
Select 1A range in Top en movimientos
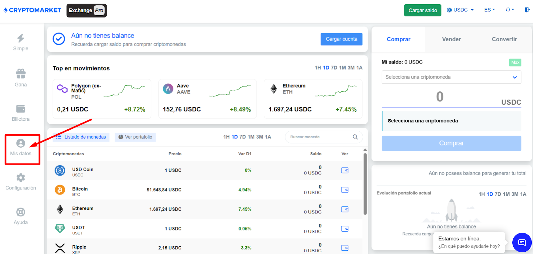[359, 68]
